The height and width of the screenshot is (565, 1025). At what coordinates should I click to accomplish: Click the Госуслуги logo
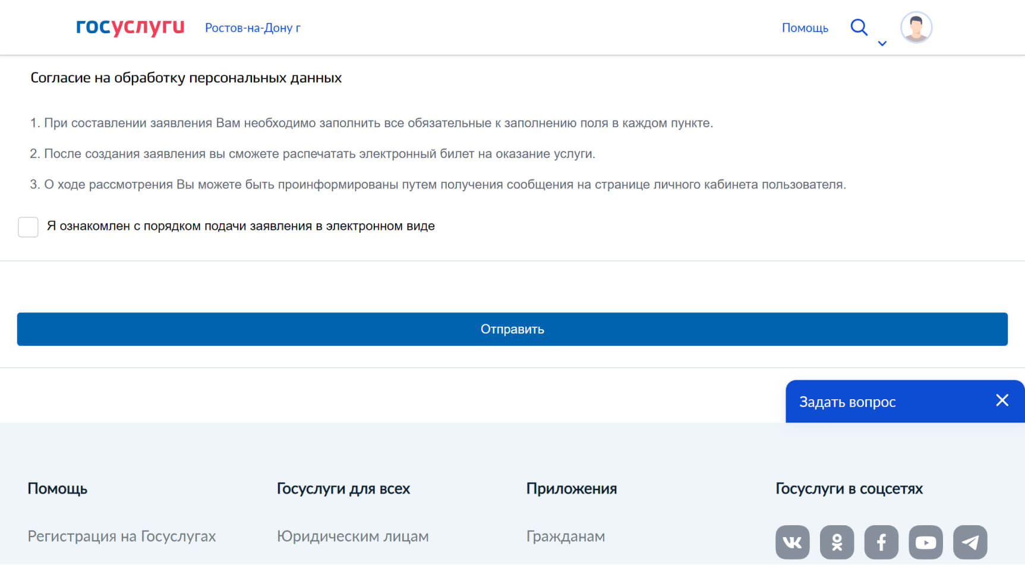pyautogui.click(x=130, y=26)
